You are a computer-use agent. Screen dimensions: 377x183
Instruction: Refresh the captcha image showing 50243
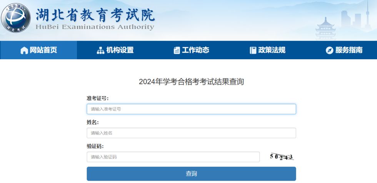tap(282, 157)
